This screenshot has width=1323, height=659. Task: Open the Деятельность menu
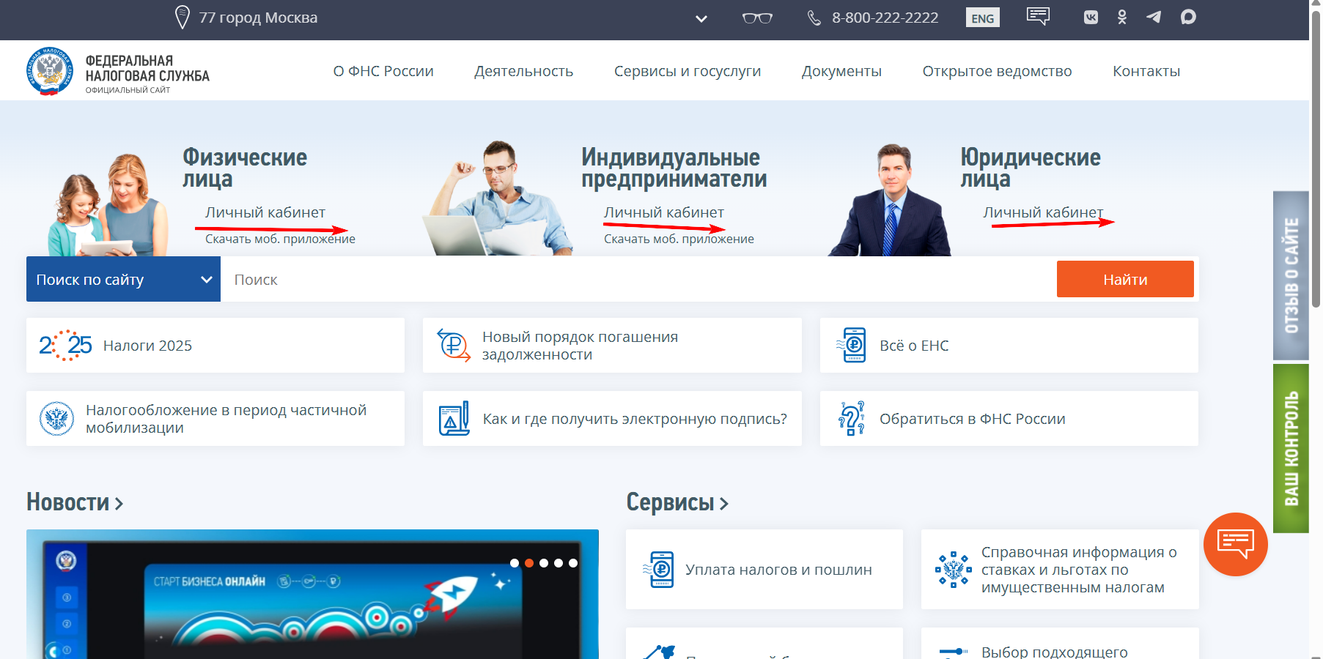tap(523, 71)
